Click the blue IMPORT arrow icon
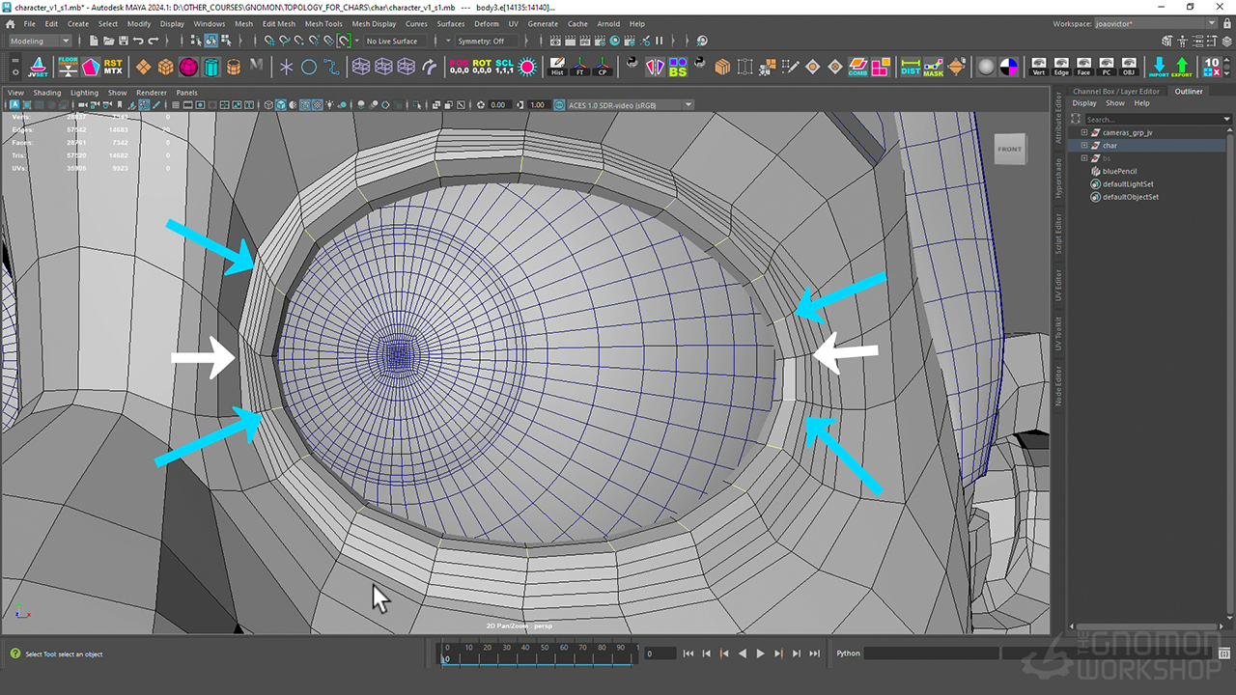This screenshot has width=1236, height=695. click(1159, 67)
